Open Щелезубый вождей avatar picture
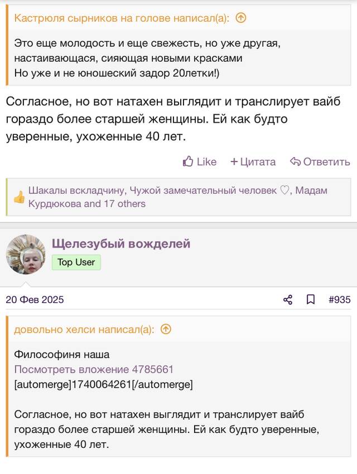This screenshot has width=357, height=474. pyautogui.click(x=26, y=254)
